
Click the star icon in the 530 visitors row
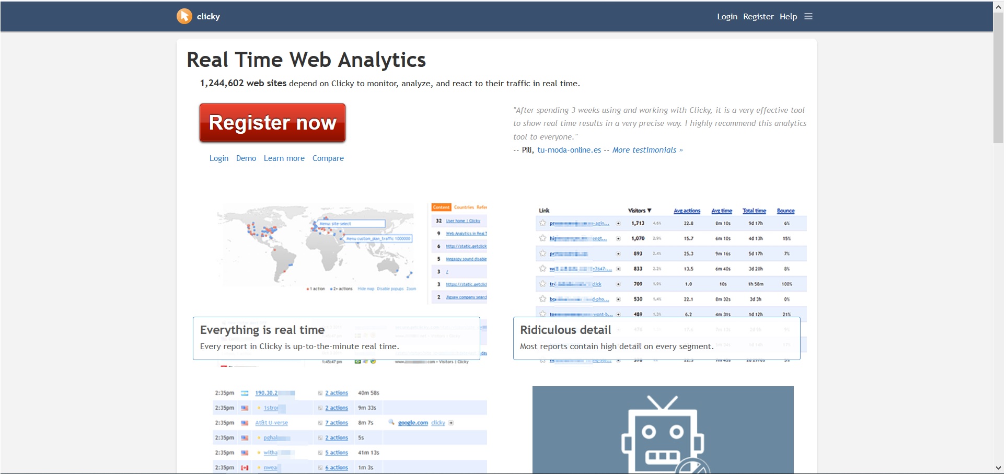[542, 299]
